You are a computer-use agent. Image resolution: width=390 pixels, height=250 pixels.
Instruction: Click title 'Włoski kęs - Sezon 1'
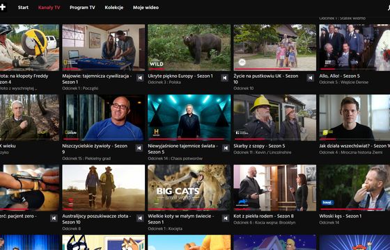(340, 216)
